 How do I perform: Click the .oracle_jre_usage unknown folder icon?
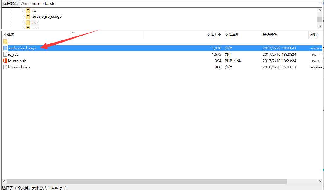[x=28, y=17]
